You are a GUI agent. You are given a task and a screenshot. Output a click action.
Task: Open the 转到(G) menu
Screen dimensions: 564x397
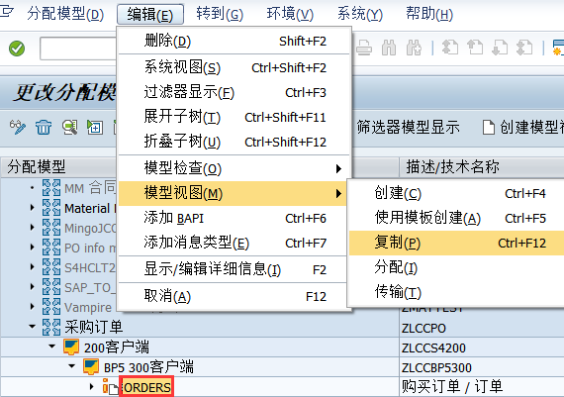pos(220,15)
